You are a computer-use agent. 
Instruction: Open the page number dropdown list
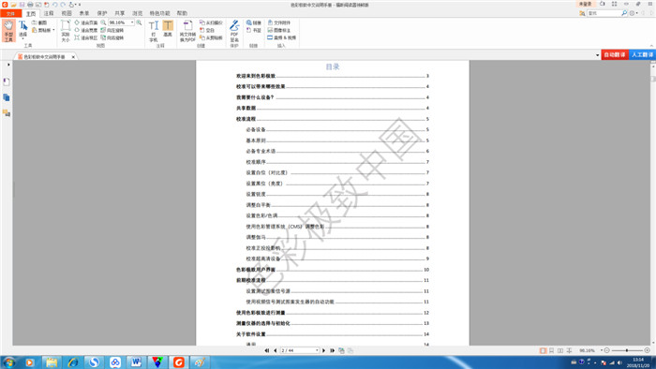point(317,350)
